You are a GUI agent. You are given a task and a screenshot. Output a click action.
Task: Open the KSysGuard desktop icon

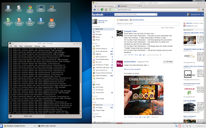point(51,8)
